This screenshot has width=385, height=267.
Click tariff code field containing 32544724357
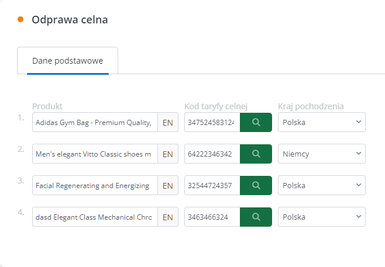[x=212, y=185]
